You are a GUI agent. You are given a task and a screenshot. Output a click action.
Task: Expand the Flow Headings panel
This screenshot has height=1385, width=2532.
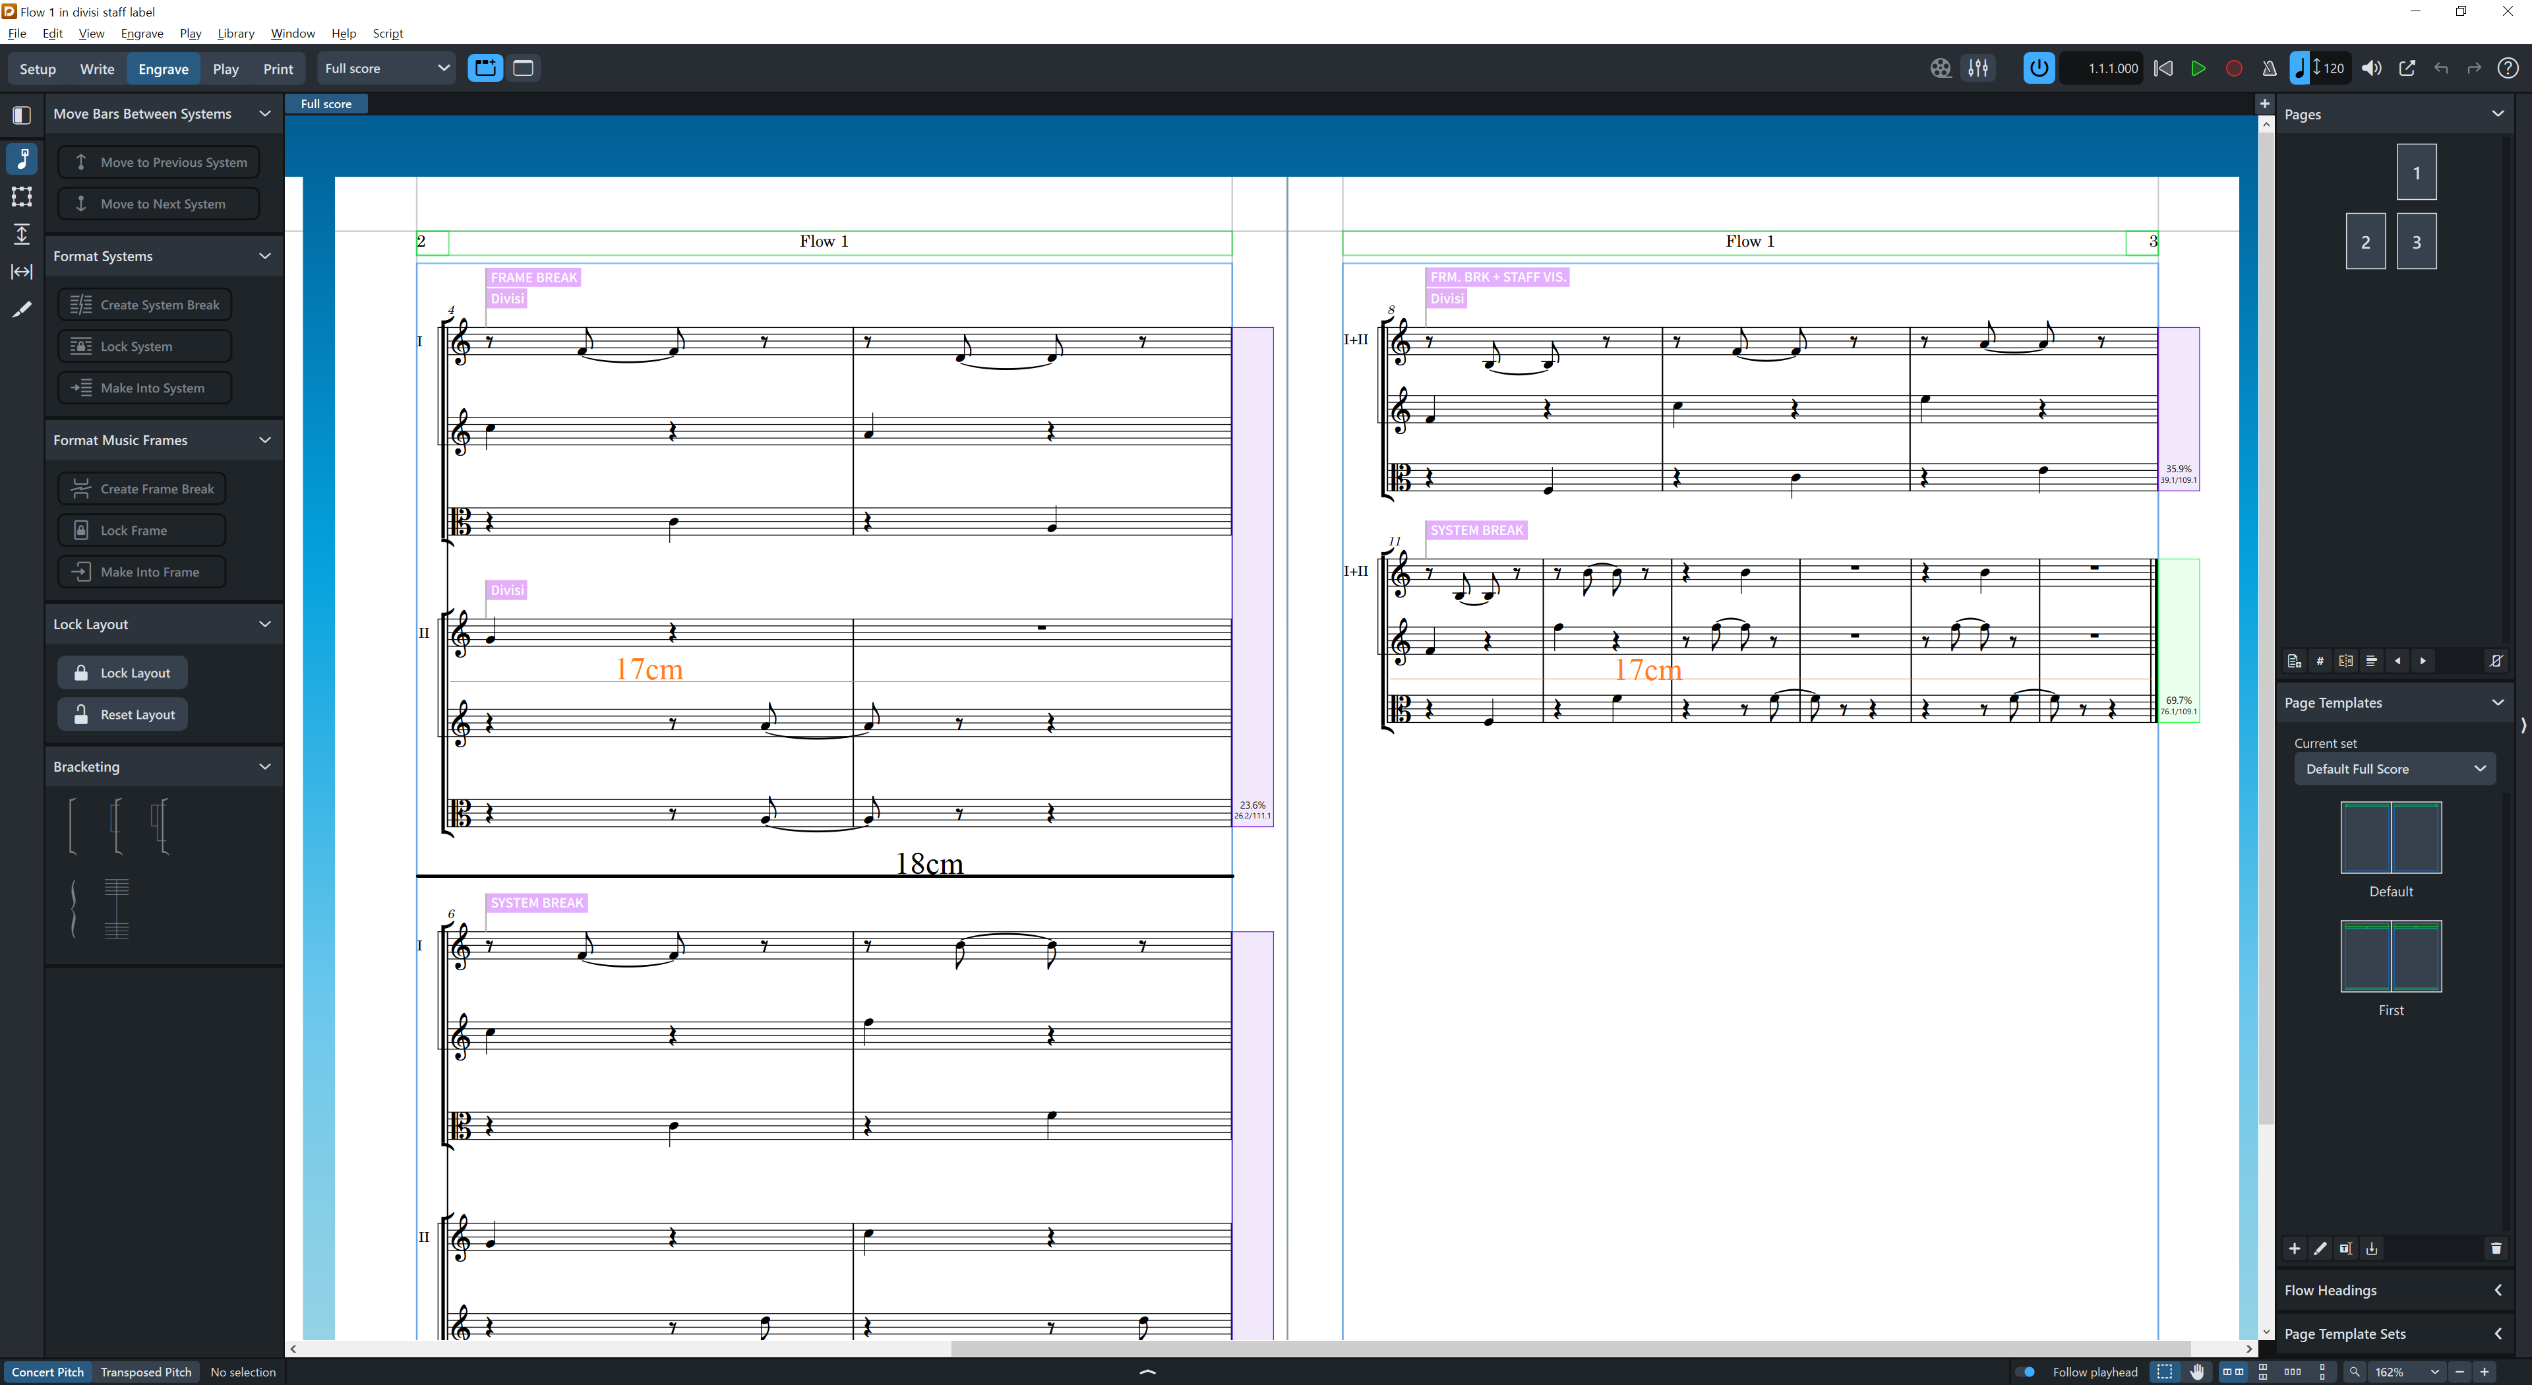tap(2496, 1289)
